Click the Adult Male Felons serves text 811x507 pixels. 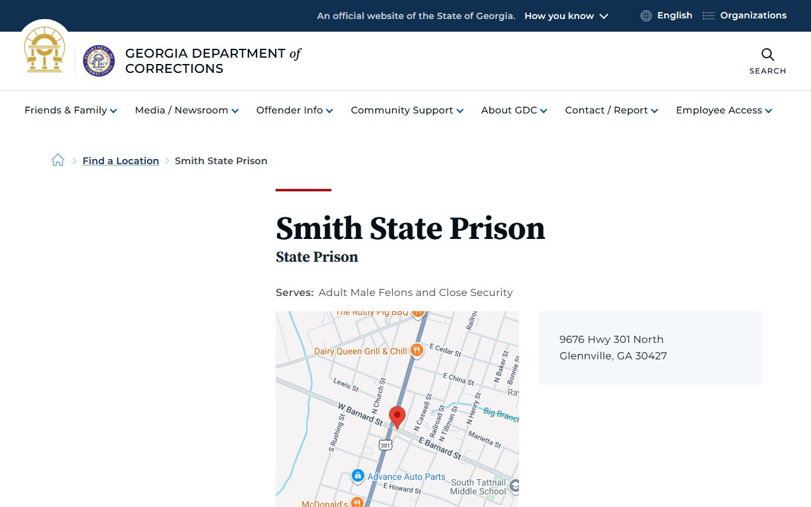[416, 292]
